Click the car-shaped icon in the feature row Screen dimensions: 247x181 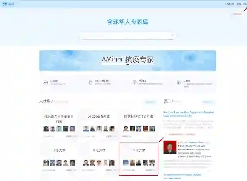[46, 82]
